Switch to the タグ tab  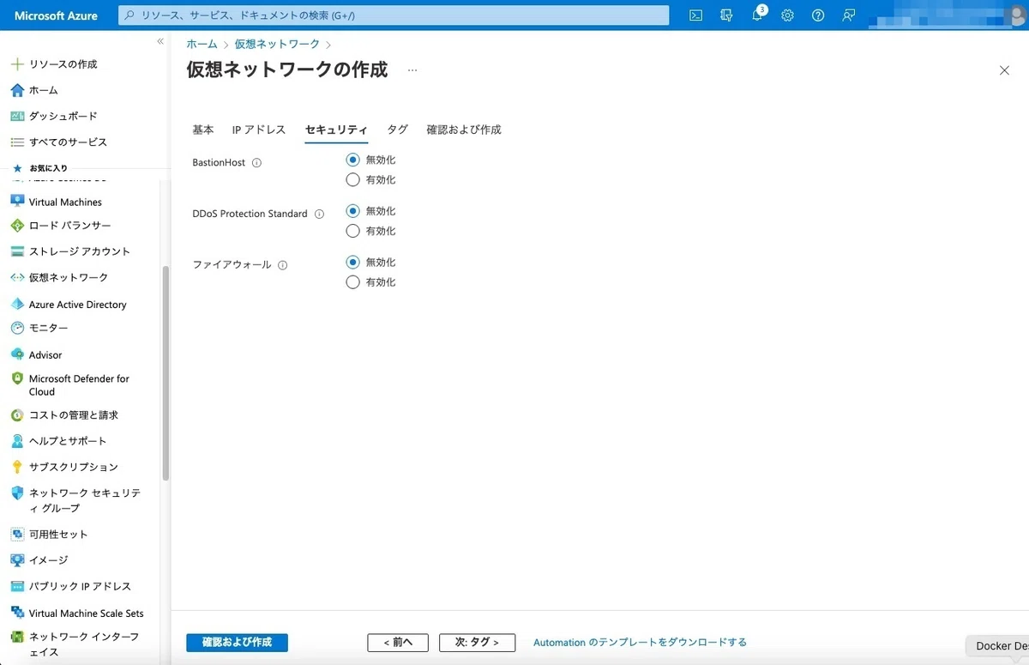397,130
